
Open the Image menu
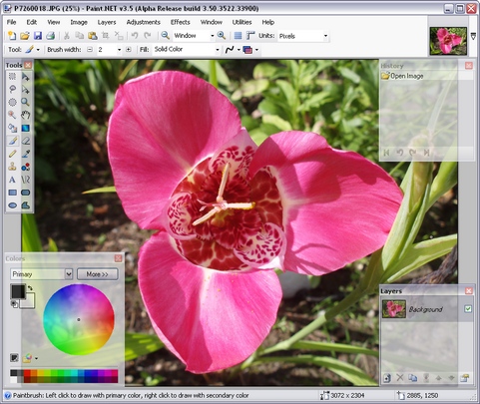point(79,22)
